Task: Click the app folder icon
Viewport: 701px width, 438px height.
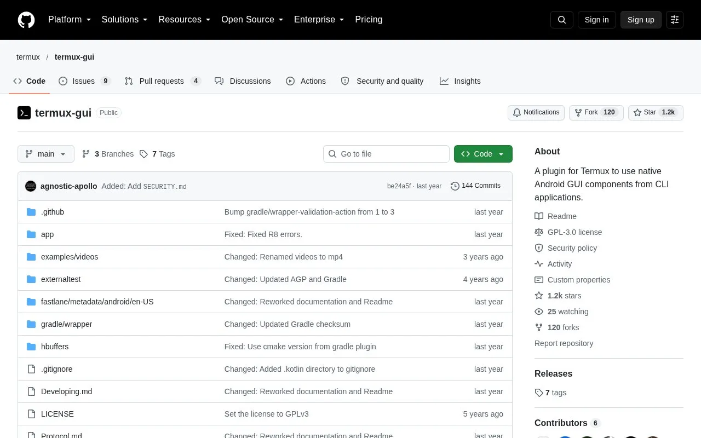Action: (x=31, y=234)
